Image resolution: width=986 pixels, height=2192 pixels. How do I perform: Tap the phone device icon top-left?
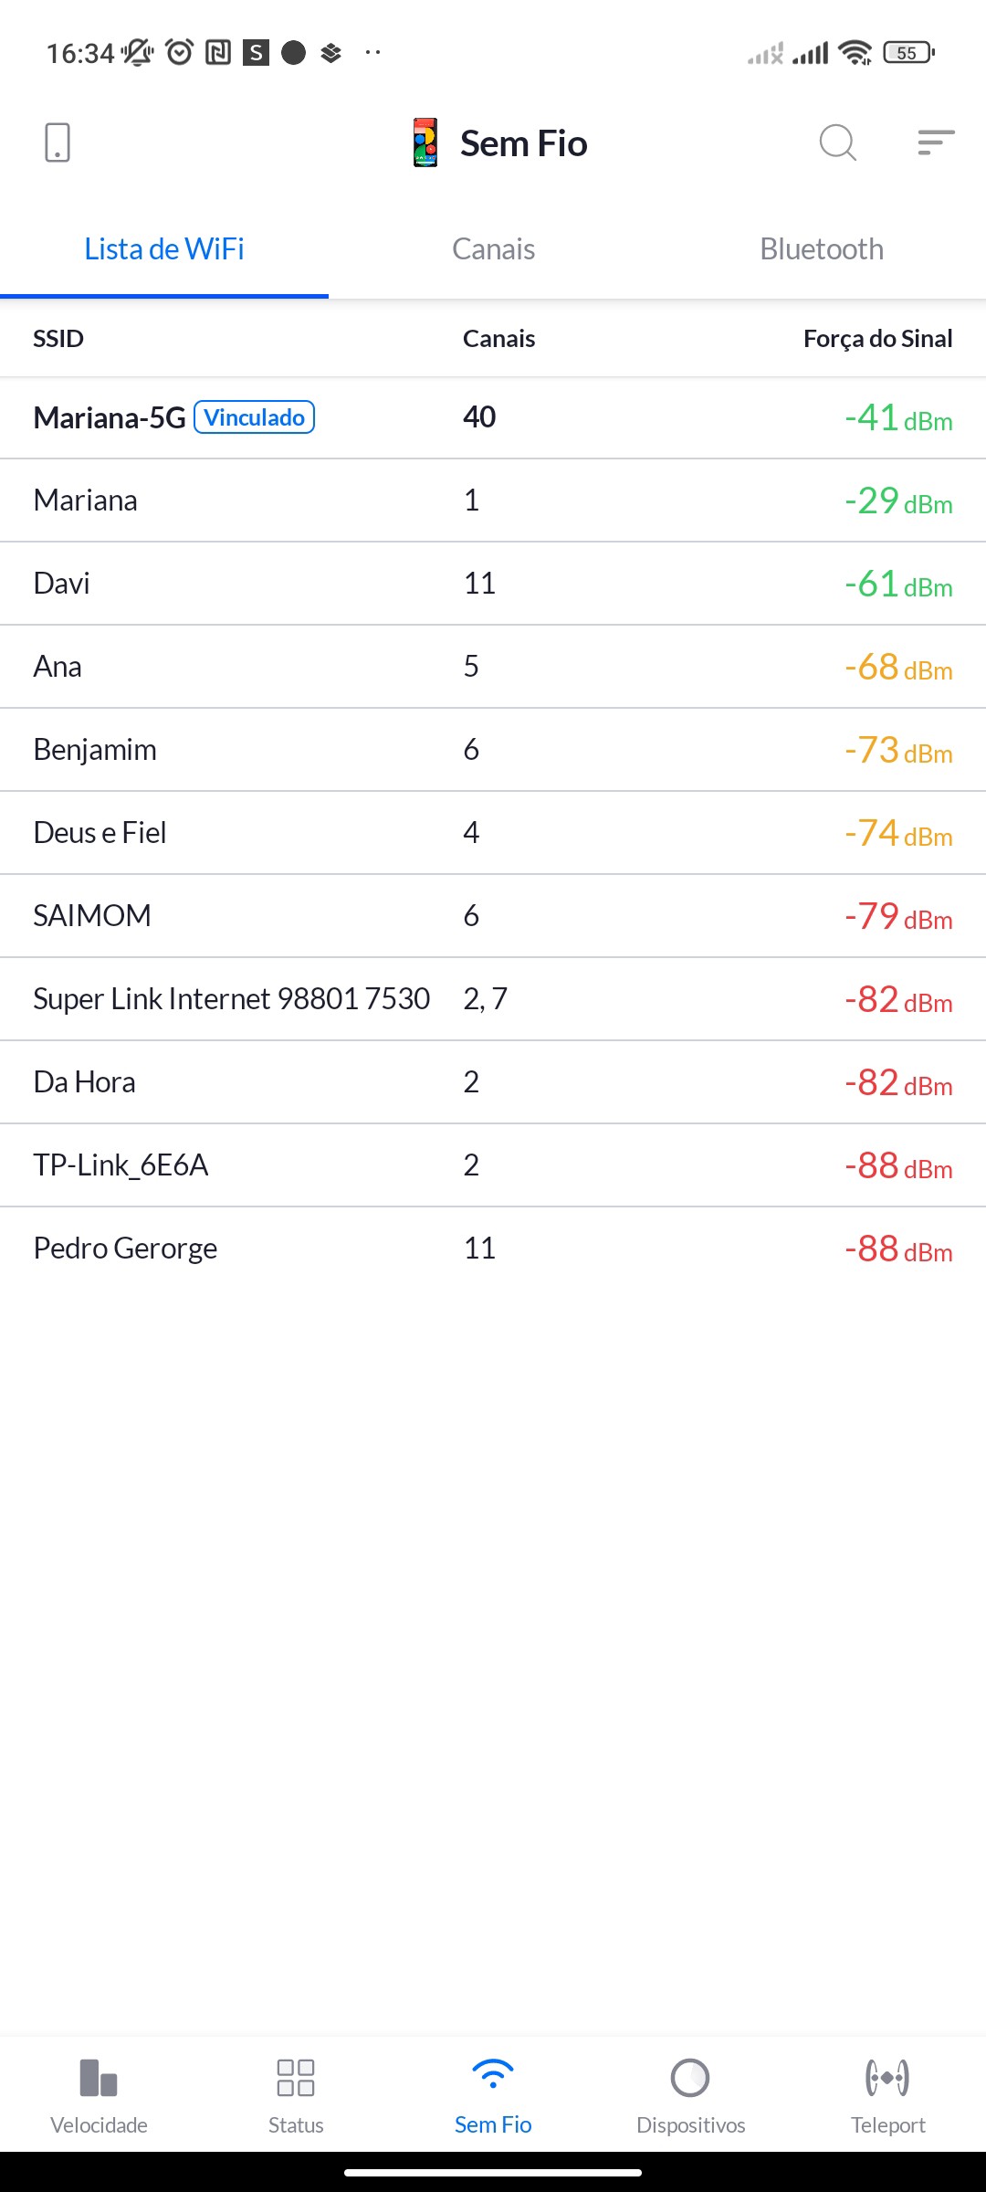[57, 142]
